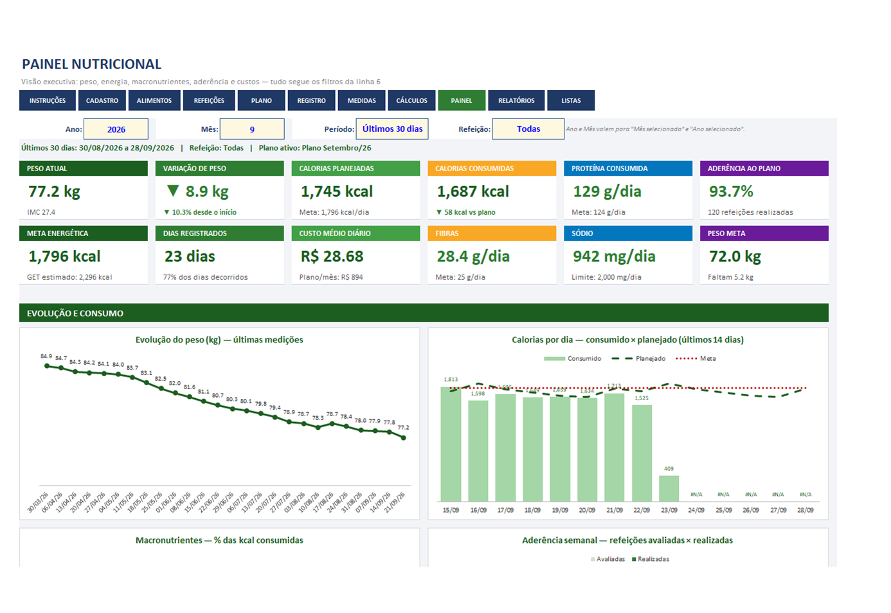Select the IMC 27.4 text
The width and height of the screenshot is (891, 613).
[41, 212]
